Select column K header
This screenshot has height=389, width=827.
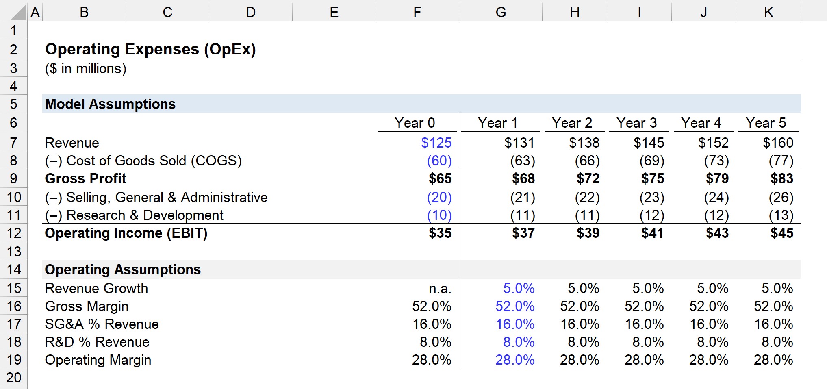768,12
